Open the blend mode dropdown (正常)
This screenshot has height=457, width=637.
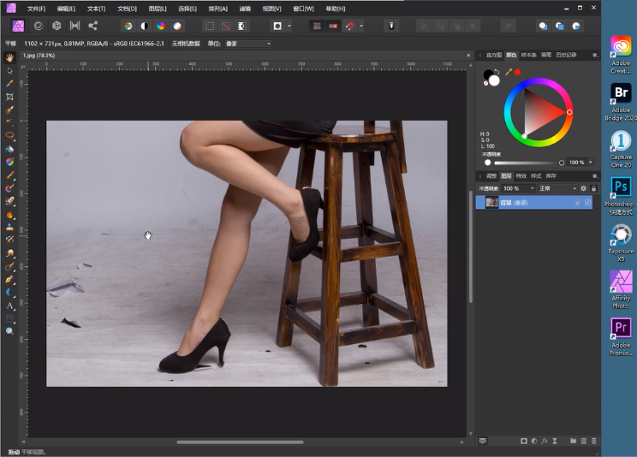point(557,188)
